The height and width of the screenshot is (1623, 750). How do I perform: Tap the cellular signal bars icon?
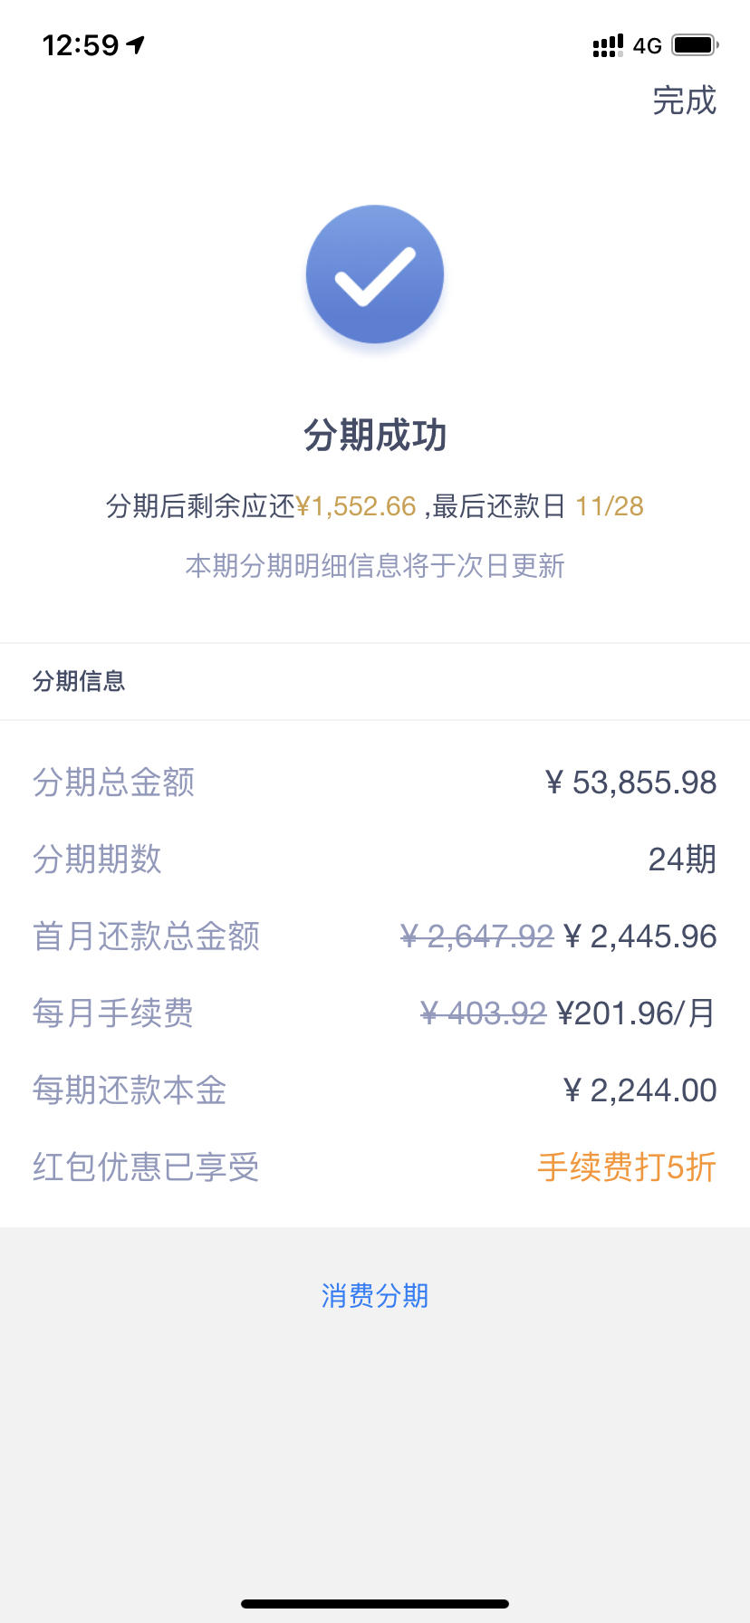(608, 45)
